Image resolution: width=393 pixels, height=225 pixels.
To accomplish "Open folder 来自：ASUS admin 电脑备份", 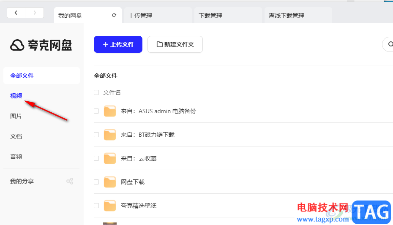I will pyautogui.click(x=158, y=111).
